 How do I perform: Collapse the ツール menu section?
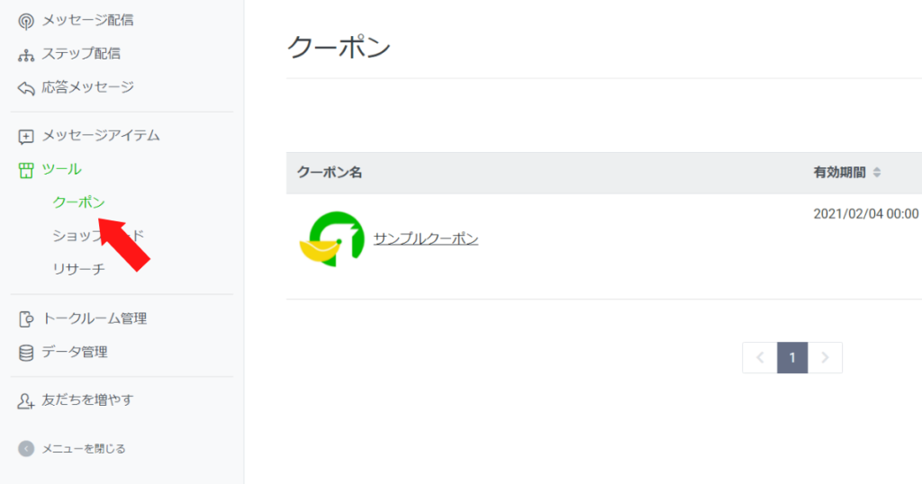click(61, 169)
